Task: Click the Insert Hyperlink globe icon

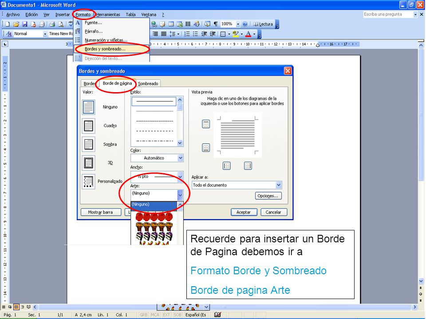Action: click(x=154, y=24)
